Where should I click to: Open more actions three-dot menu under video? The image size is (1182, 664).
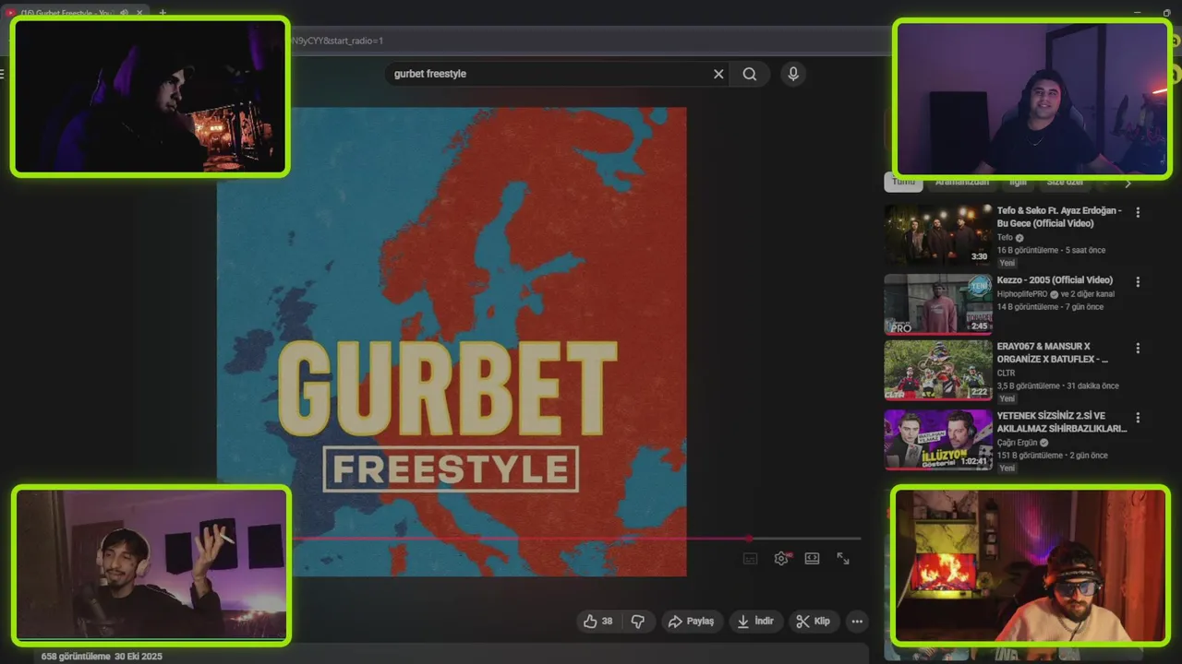(x=857, y=622)
